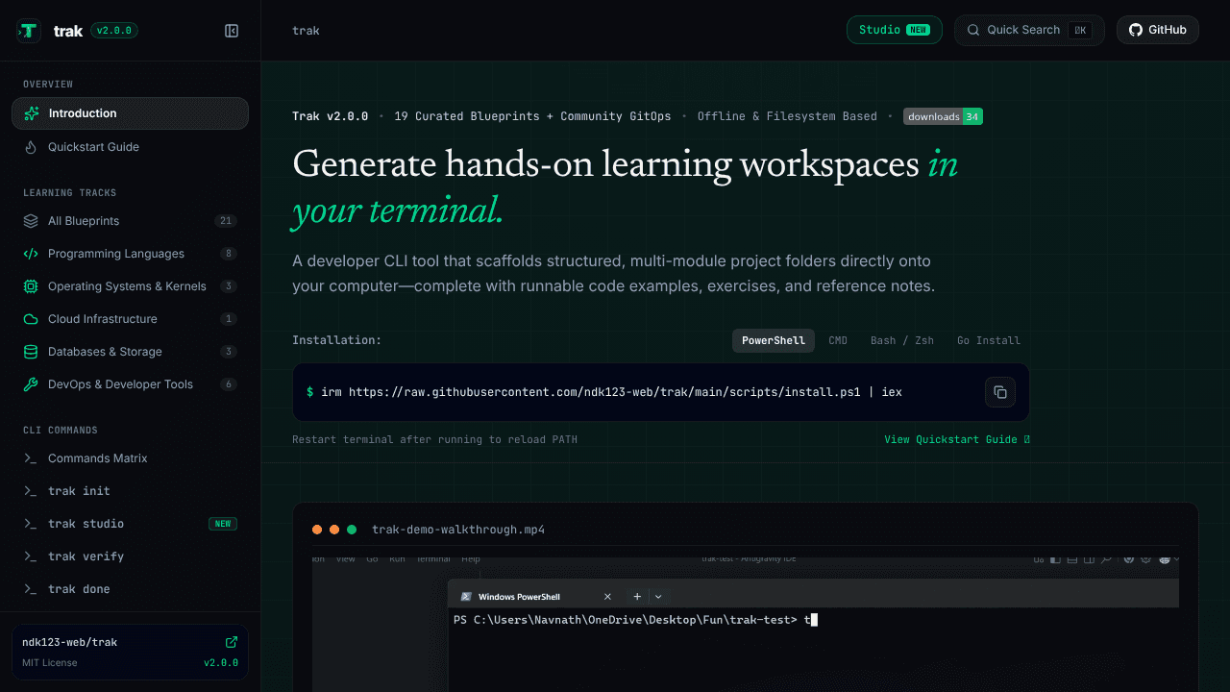The width and height of the screenshot is (1230, 692).
Task: Click the 'CLI COMMANDS' section heading
Action: [x=61, y=431]
